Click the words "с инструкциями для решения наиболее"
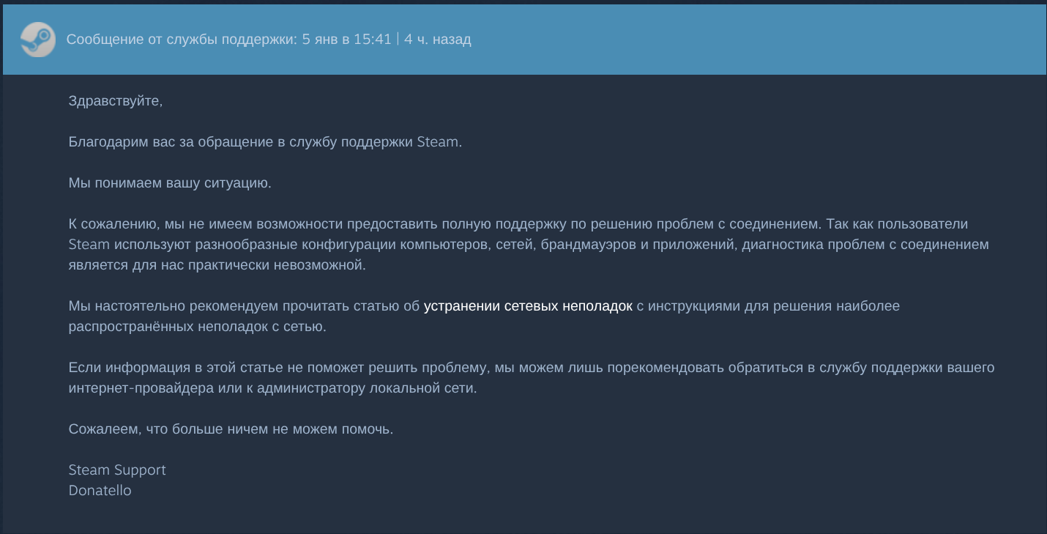 768,306
